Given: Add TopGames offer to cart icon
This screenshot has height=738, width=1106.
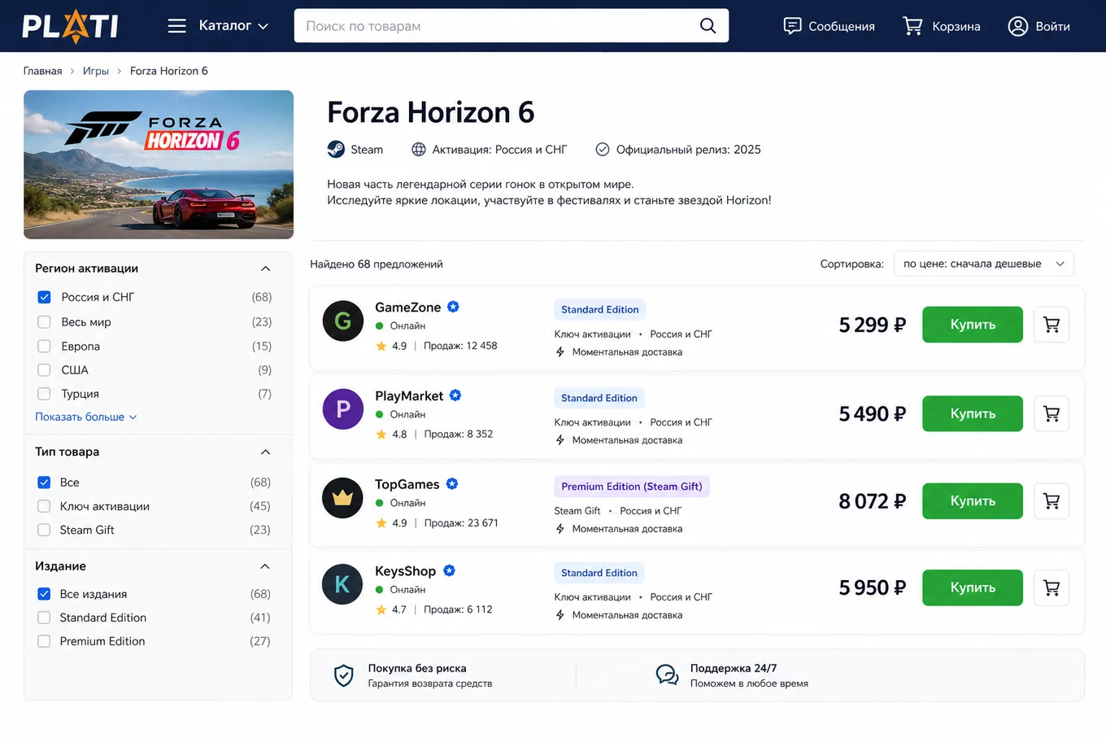Looking at the screenshot, I should (1052, 501).
